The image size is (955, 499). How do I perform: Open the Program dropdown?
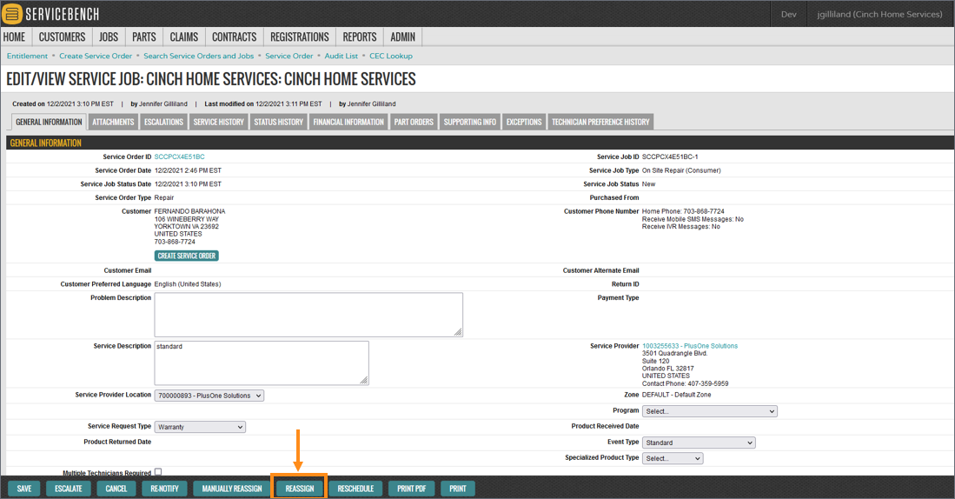(x=710, y=411)
